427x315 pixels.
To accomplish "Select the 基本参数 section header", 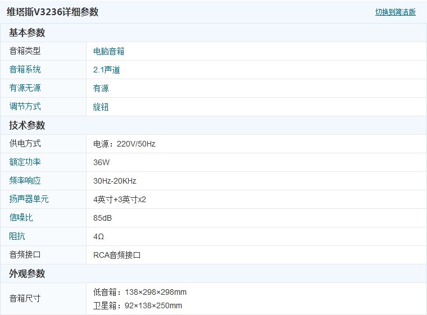I will click(27, 33).
